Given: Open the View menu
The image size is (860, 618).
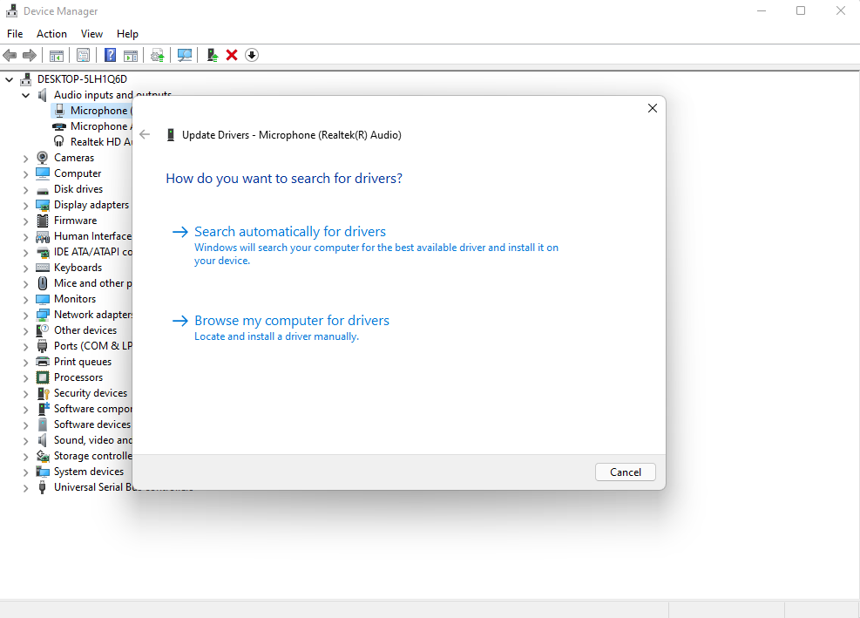Looking at the screenshot, I should tap(91, 34).
